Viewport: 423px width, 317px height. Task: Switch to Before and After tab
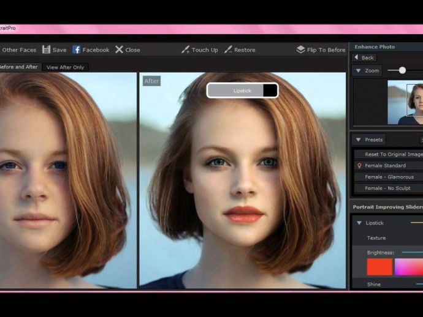pos(20,67)
